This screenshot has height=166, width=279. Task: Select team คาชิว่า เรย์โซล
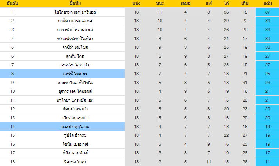coord(75,47)
